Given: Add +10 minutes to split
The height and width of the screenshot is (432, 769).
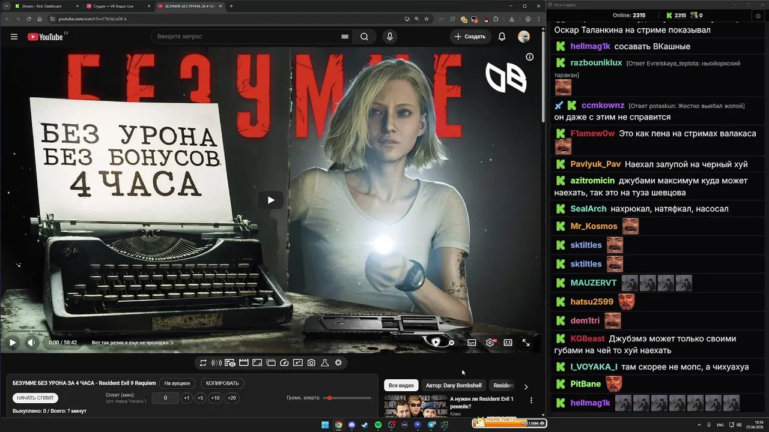Looking at the screenshot, I should click(x=215, y=398).
